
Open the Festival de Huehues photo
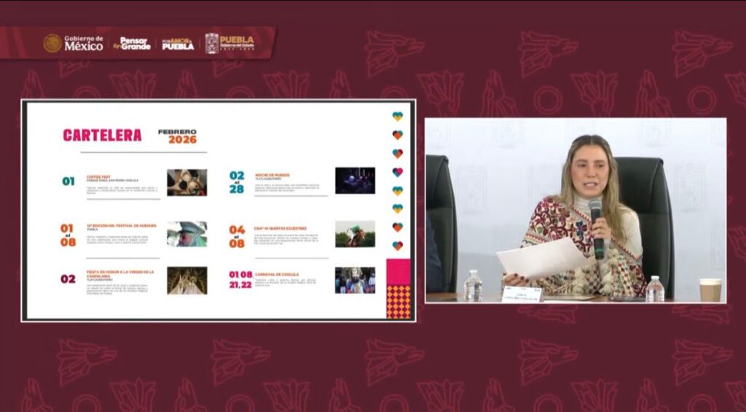tap(186, 233)
